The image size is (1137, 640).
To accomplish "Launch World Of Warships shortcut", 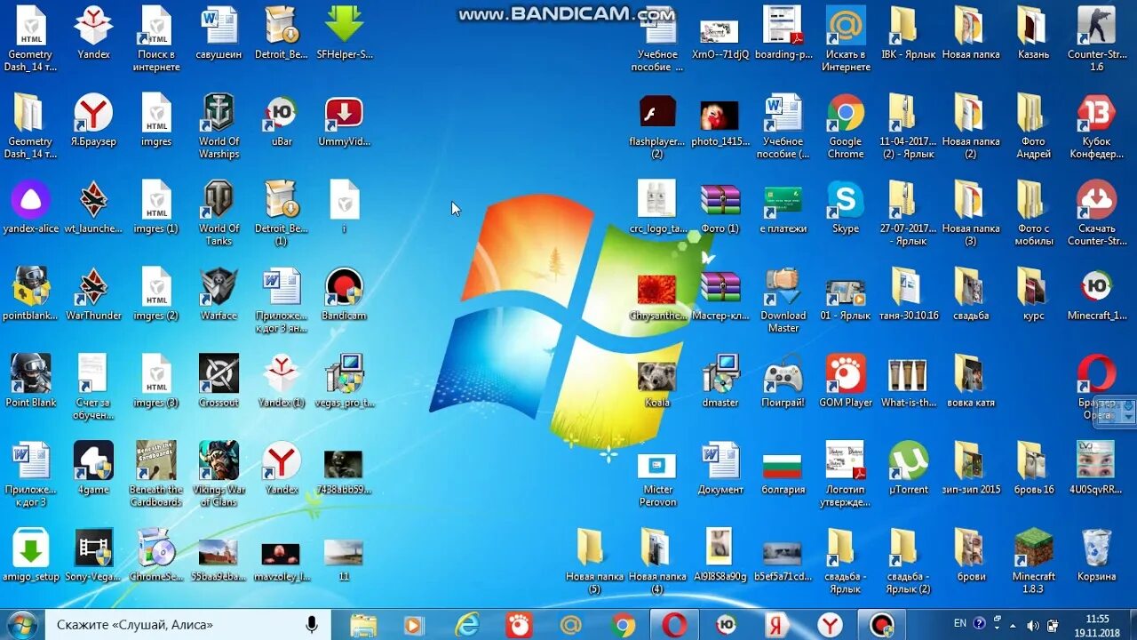I will click(219, 125).
